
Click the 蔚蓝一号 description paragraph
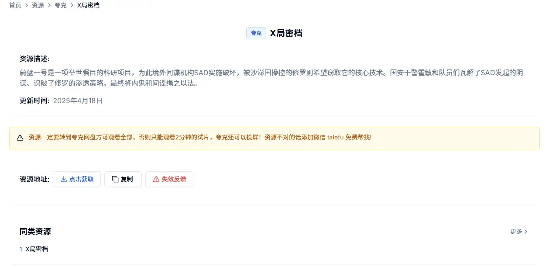pyautogui.click(x=271, y=77)
